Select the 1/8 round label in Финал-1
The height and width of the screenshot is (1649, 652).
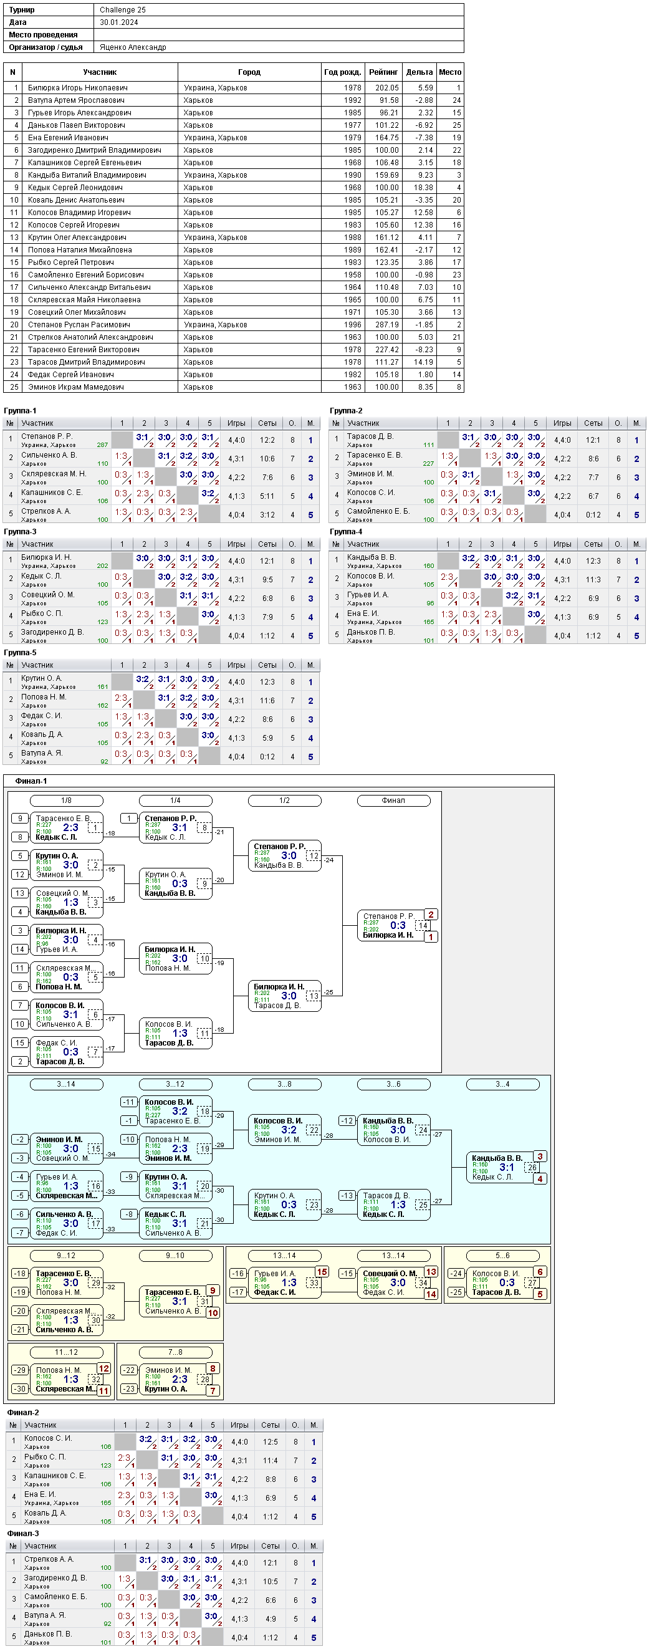[x=67, y=800]
